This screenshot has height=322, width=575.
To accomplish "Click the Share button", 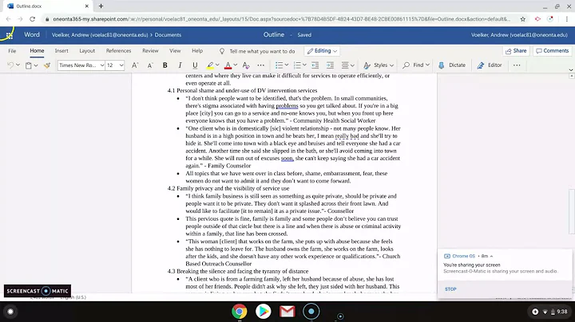I will click(x=516, y=51).
